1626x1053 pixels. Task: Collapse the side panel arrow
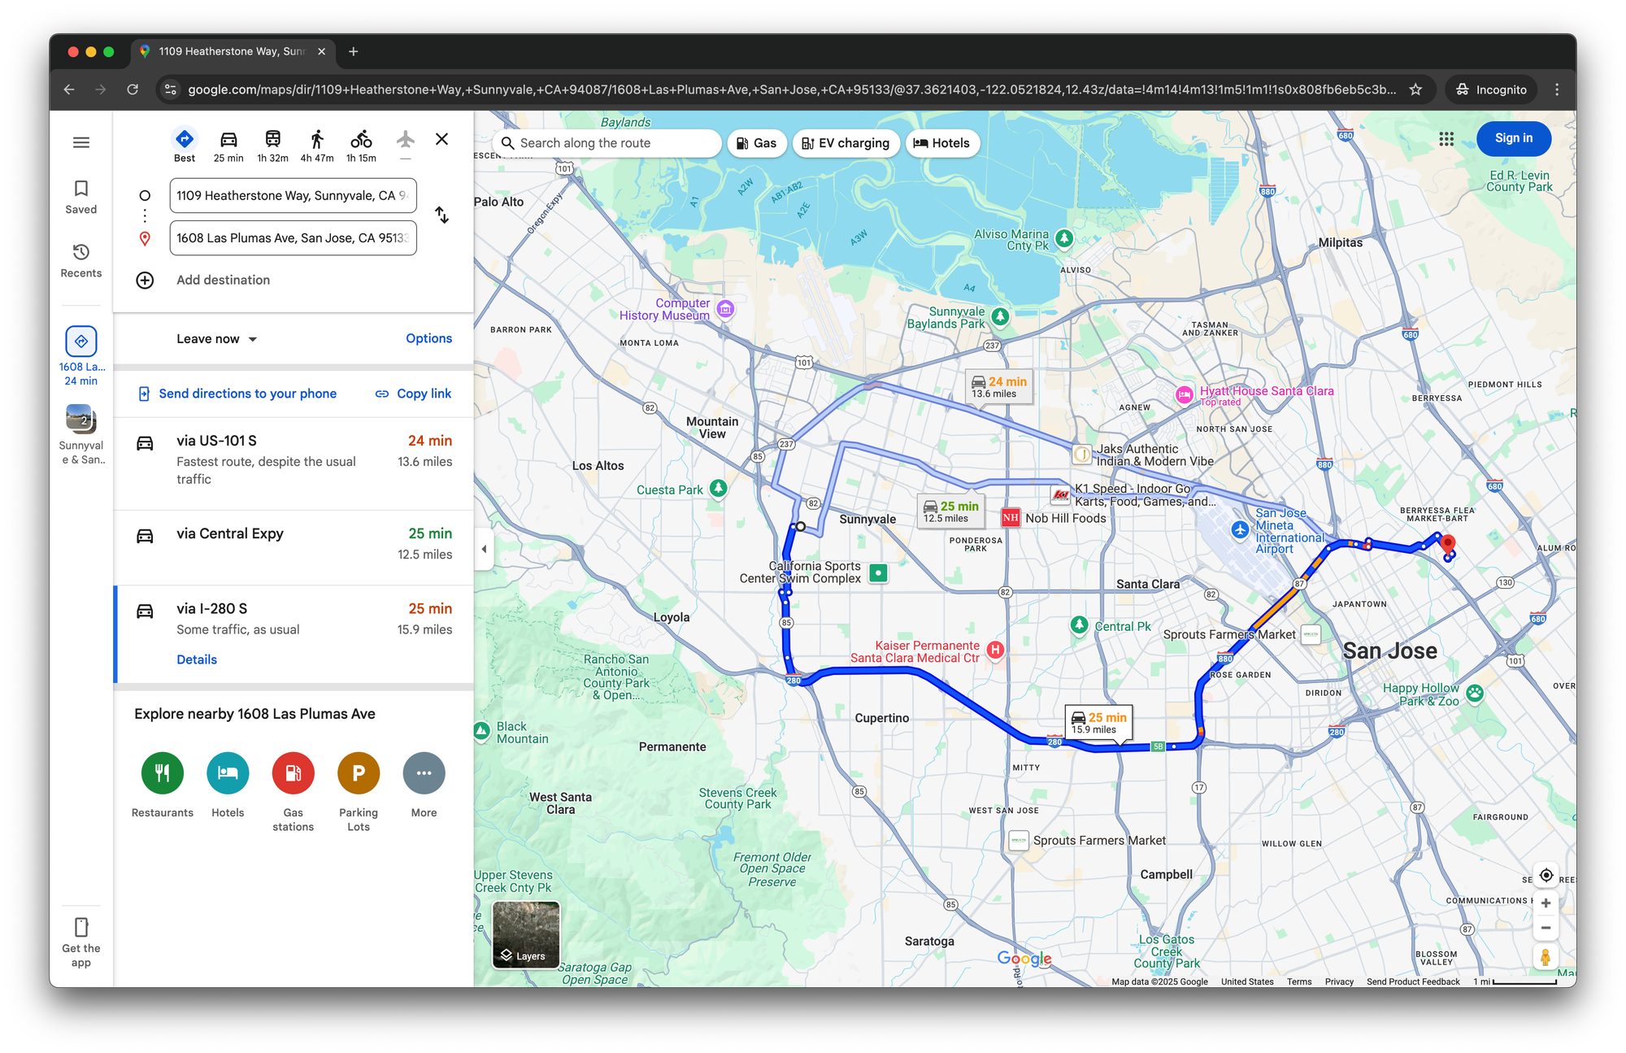[x=484, y=549]
